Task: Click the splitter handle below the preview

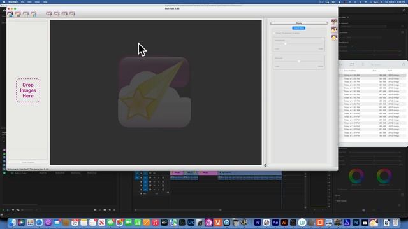Action: (x=265, y=165)
